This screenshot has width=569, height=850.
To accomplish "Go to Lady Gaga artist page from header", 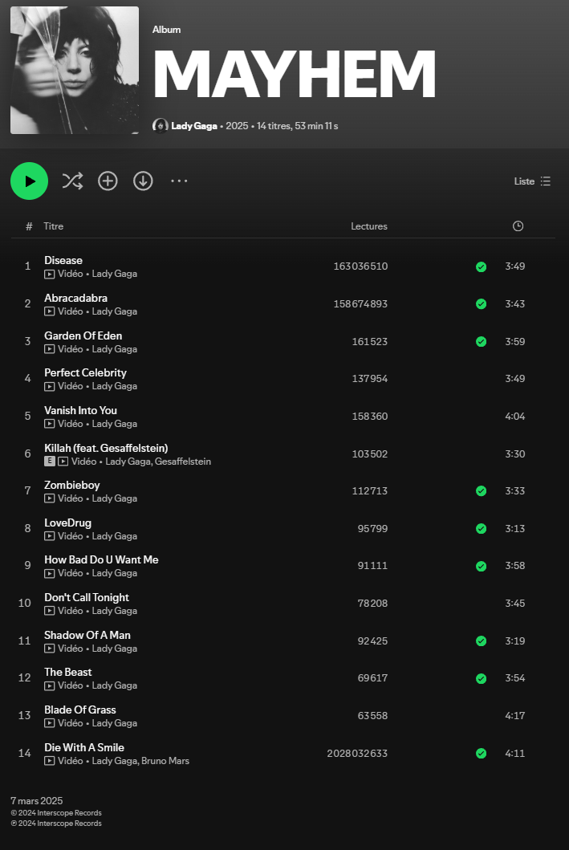I will 194,126.
